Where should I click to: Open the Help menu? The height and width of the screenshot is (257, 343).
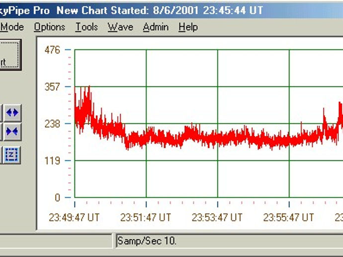point(188,27)
